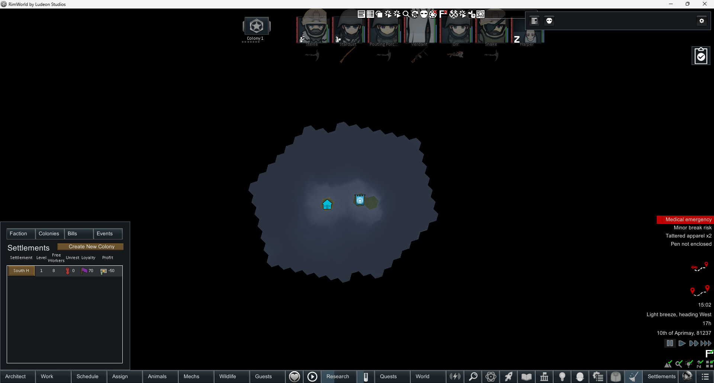Open the World view

(x=428, y=376)
